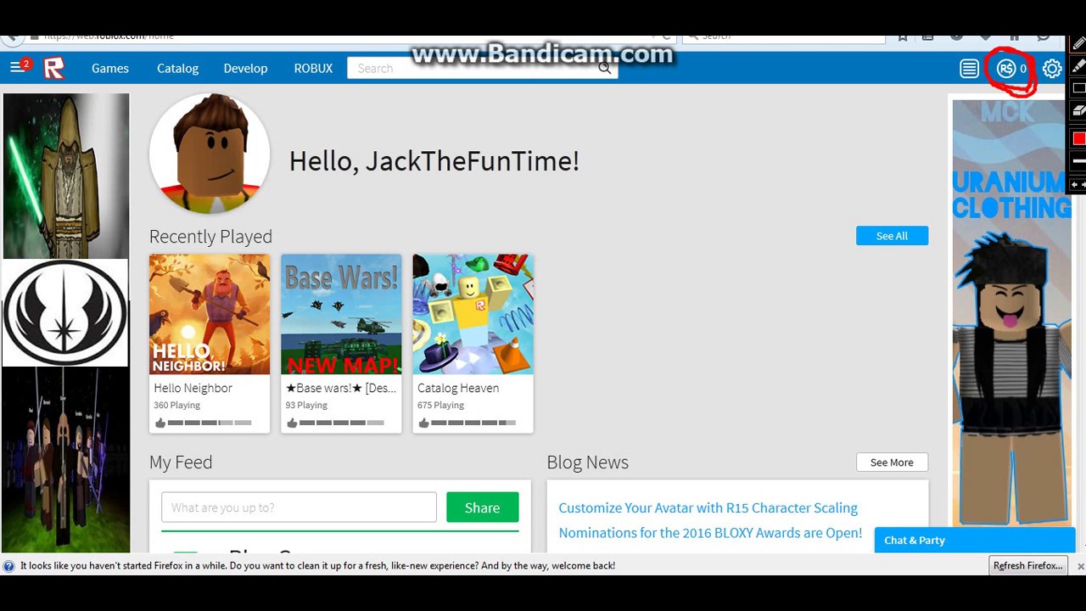Click the rating bar under Catalog Heaven
This screenshot has height=611, width=1086.
(473, 423)
